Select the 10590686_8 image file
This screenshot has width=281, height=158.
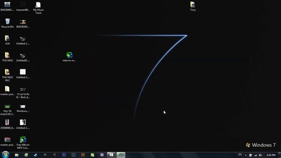coord(7,124)
